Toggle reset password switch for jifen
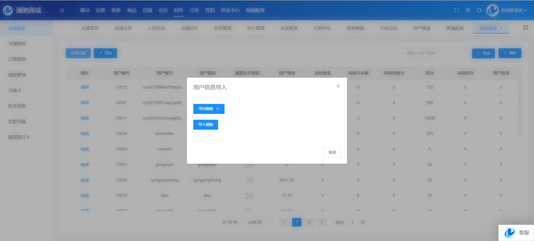 [x=247, y=196]
